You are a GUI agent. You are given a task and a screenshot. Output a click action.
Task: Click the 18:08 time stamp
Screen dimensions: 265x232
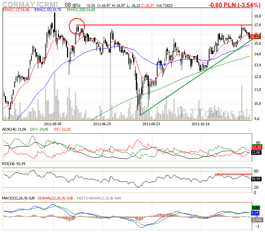click(91, 6)
